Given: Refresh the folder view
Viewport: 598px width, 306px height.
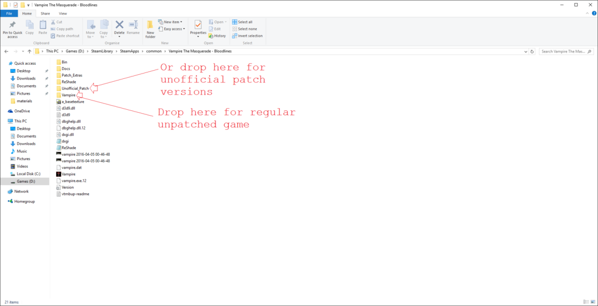Looking at the screenshot, I should tap(533, 51).
